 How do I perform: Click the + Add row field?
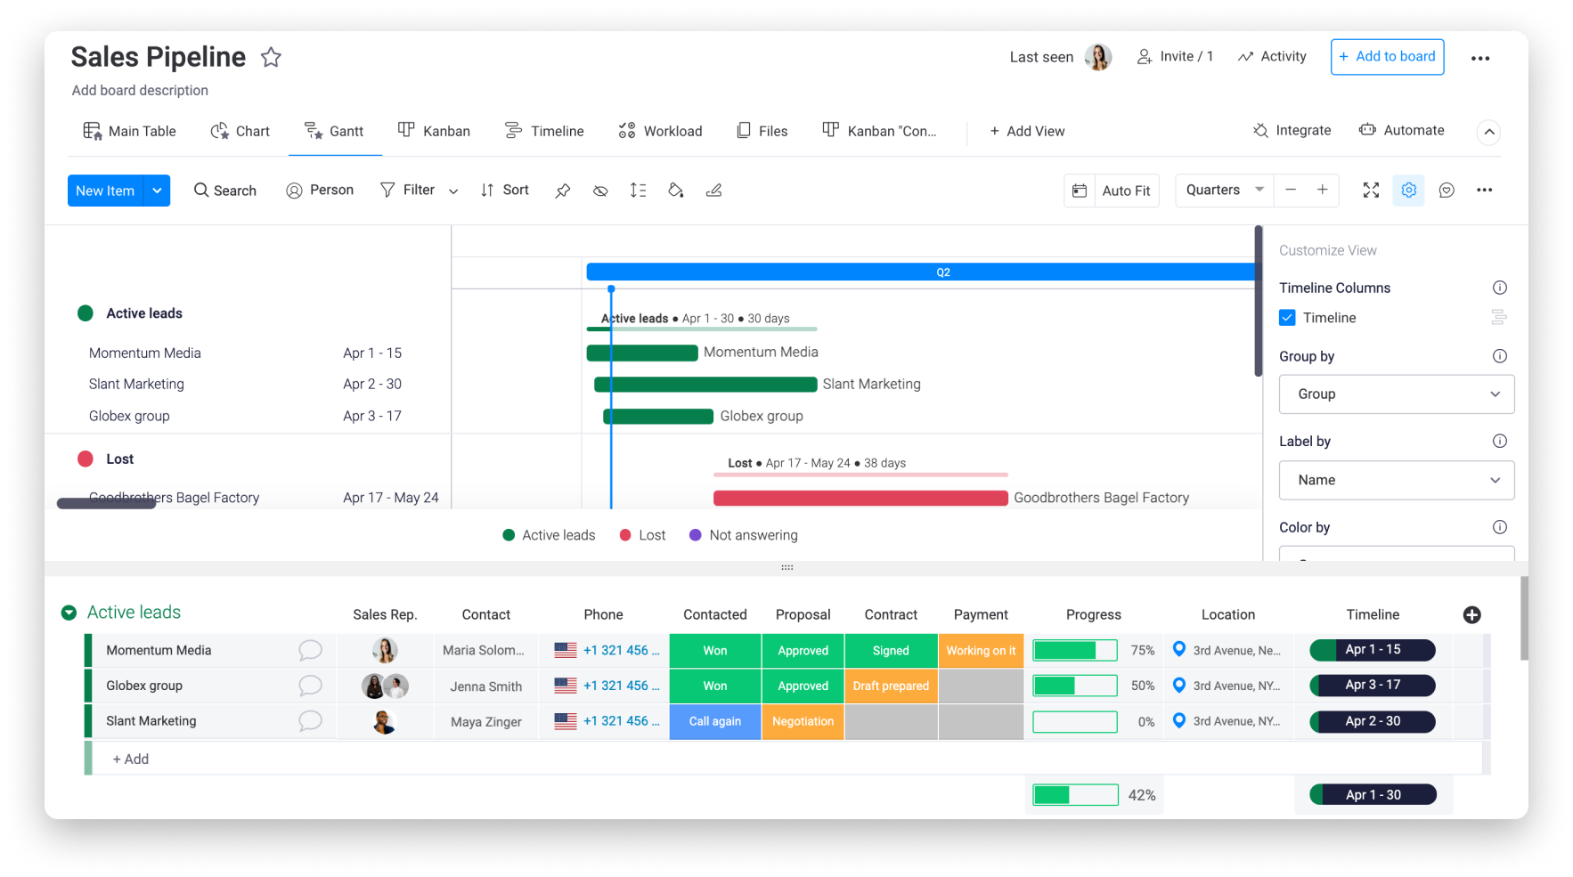788,759
